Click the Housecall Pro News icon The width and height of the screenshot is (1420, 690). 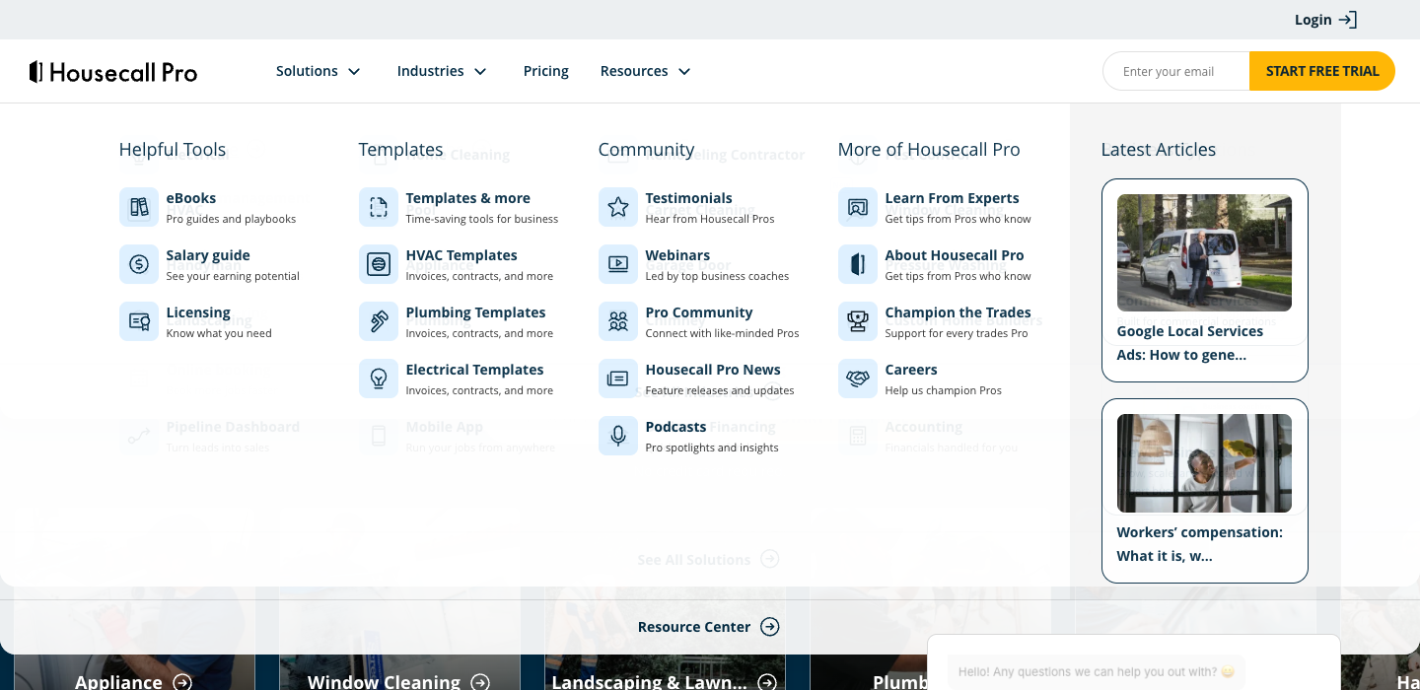(618, 379)
